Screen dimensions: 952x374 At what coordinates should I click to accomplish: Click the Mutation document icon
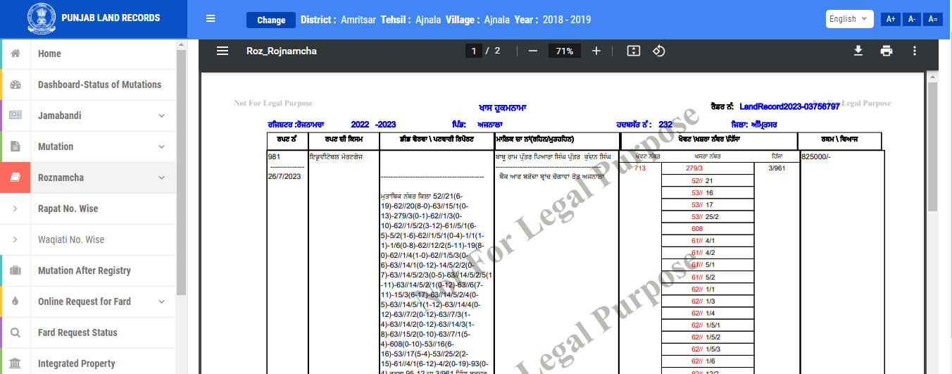[x=15, y=147]
